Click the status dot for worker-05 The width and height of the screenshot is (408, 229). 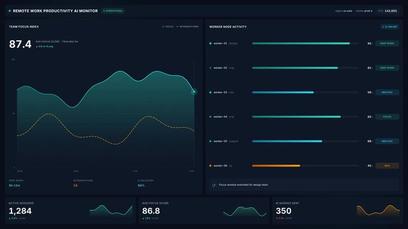click(210, 141)
